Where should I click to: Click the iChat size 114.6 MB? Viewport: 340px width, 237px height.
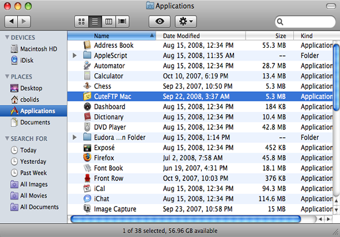(272, 198)
